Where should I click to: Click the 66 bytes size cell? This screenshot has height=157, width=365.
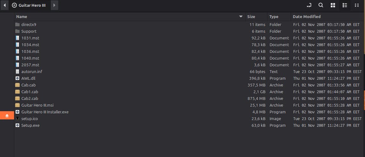coord(257,71)
